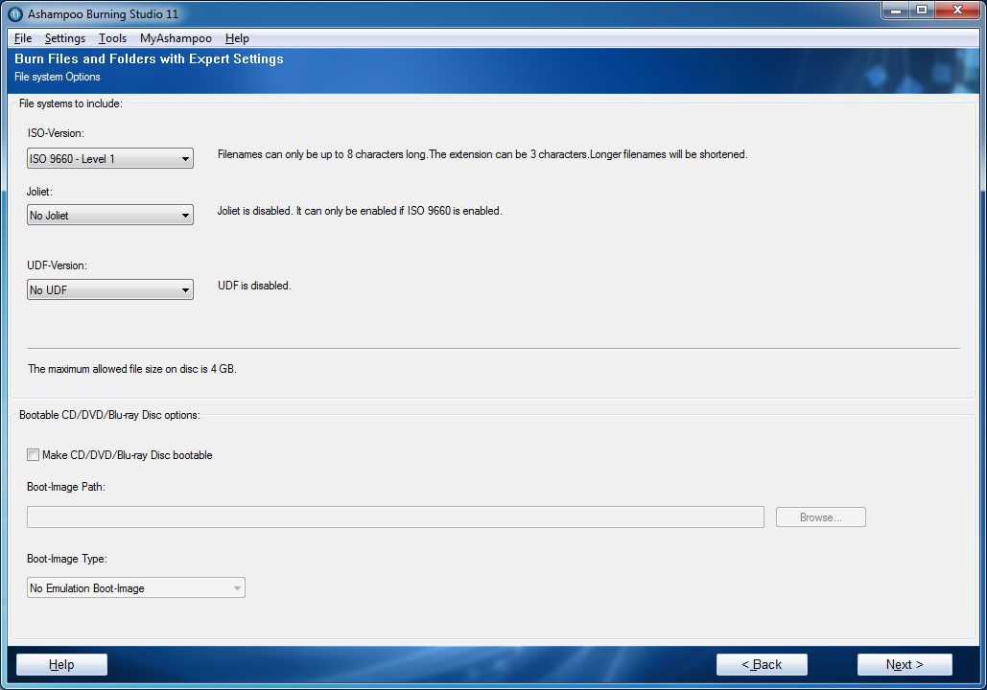Click the Boot-Image Path input field

pos(395,517)
